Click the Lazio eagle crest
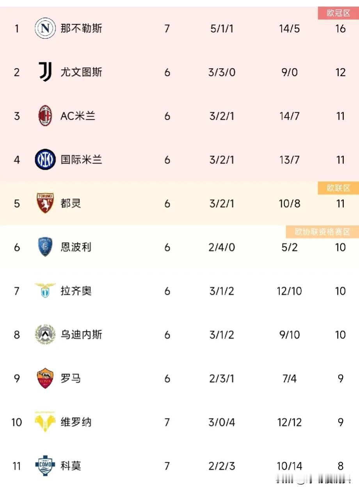Image resolution: width=359 pixels, height=492 pixels. click(x=45, y=291)
